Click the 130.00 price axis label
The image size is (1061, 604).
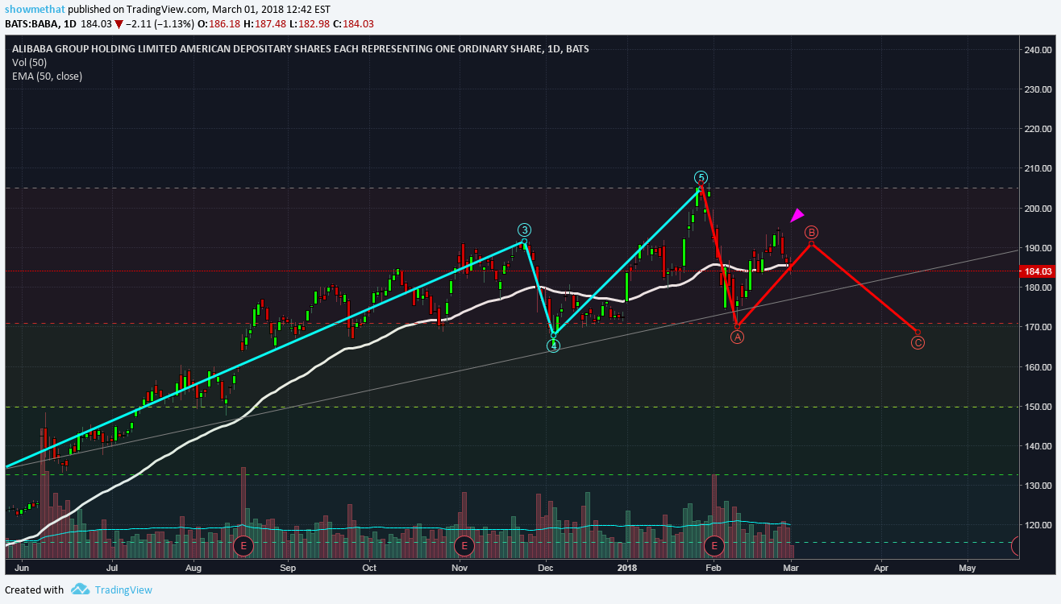pos(1037,486)
